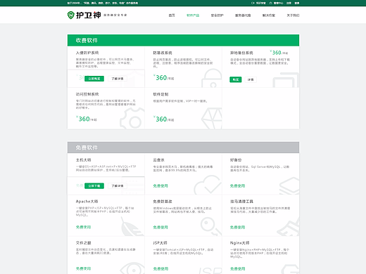The image size is (366, 274).
Task: Open the 文件之眼 product title
Action: (83, 243)
